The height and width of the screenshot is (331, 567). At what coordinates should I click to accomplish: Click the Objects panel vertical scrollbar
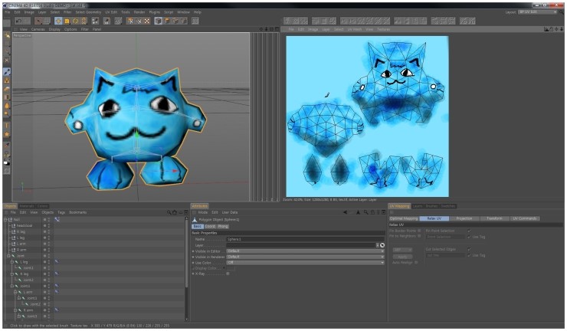(x=187, y=253)
